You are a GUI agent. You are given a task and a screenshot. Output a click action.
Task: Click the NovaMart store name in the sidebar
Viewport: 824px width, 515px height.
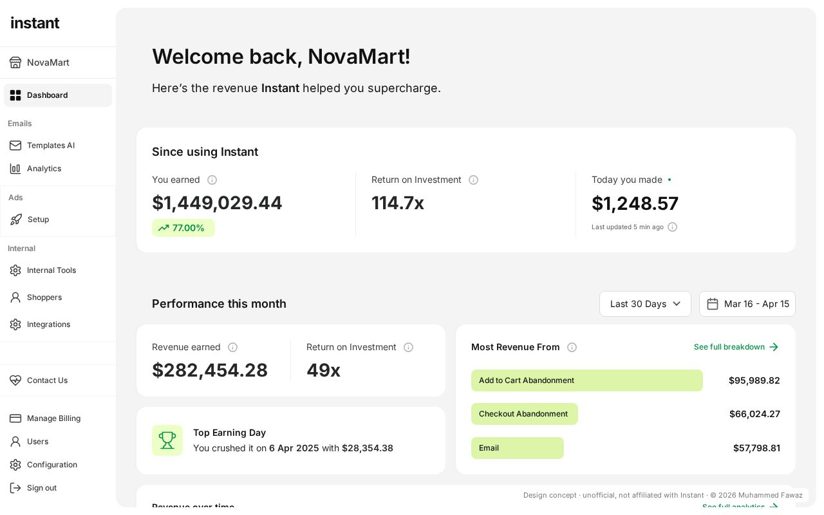pos(48,62)
